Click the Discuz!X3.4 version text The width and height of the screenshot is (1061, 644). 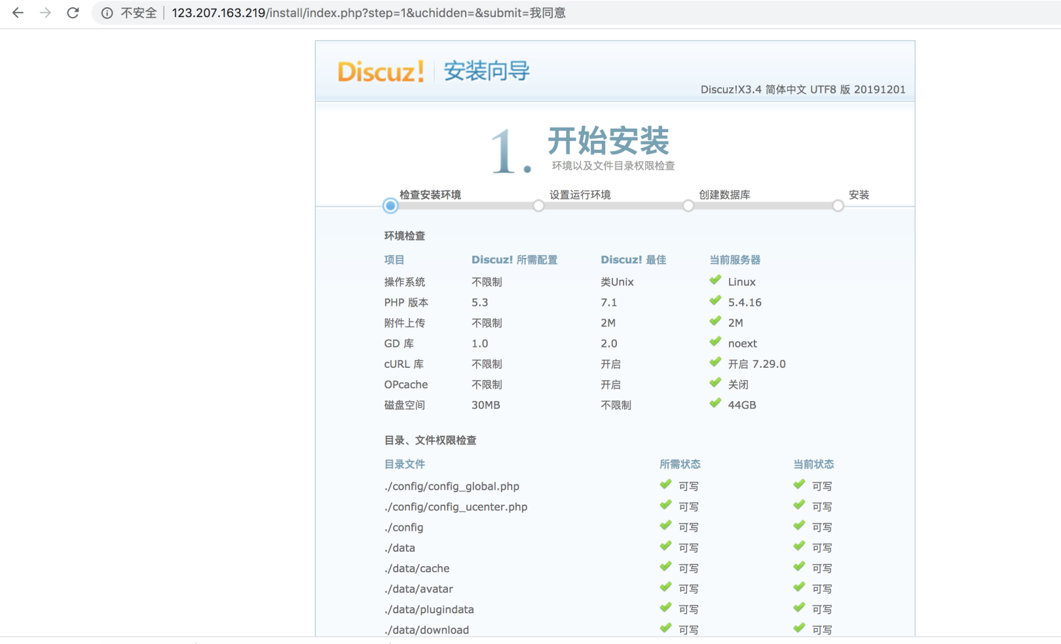click(803, 90)
